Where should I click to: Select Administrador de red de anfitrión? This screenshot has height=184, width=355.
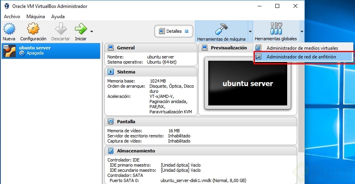click(x=303, y=57)
